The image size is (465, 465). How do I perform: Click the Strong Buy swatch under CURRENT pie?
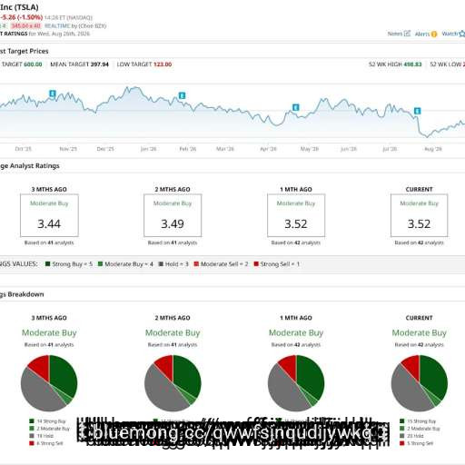(402, 421)
